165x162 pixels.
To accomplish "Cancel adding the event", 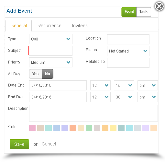I will click(49, 144).
